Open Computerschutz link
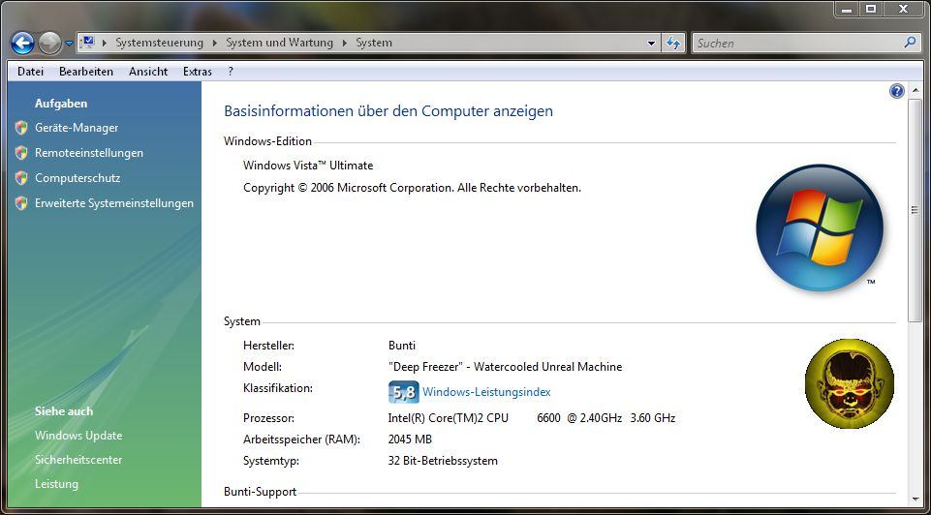931x515 pixels. [78, 178]
